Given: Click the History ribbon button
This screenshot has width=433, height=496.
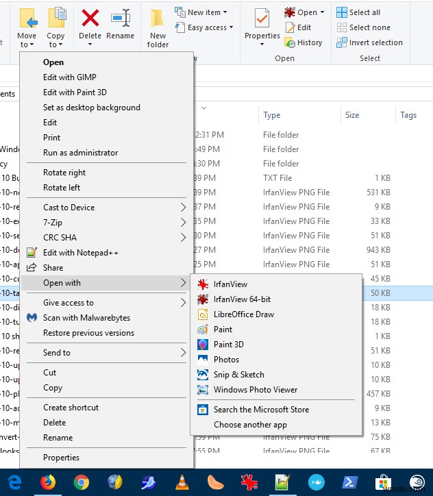Looking at the screenshot, I should (x=304, y=42).
